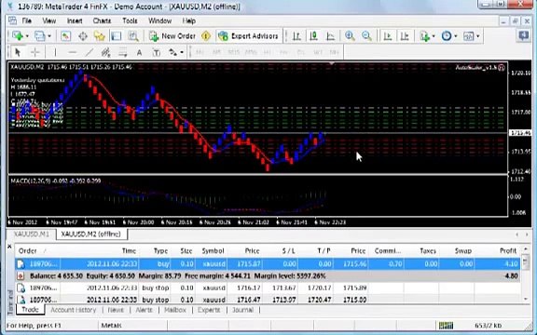The height and width of the screenshot is (335, 537).
Task: Select the horizontal line drawing tool
Action: (72, 52)
